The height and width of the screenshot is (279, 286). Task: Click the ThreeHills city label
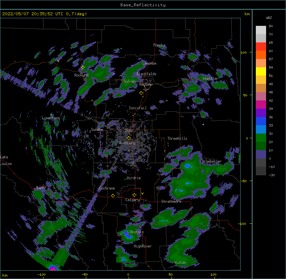[177, 139]
